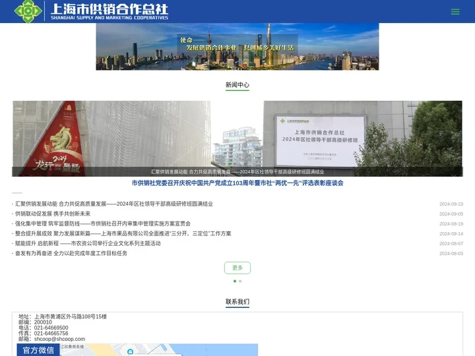Click the fax number 021-64665756
The image size is (475, 356).
51,334
